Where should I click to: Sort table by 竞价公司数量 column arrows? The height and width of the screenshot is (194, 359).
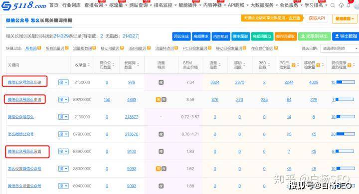(114, 65)
